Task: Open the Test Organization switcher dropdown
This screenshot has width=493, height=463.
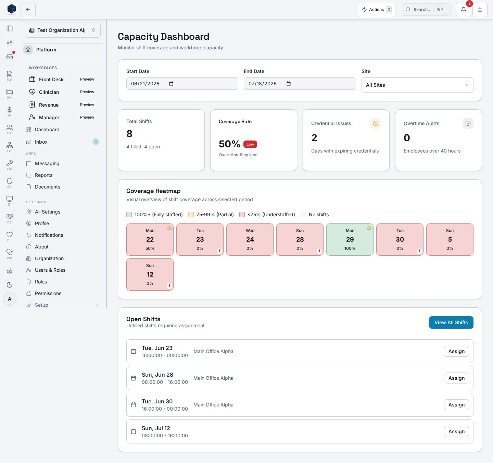Action: (x=63, y=30)
